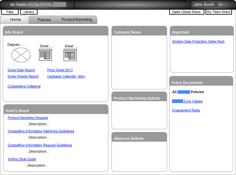The height and width of the screenshot is (175, 236).
Task: Open My Team Share
Action: pos(219,12)
